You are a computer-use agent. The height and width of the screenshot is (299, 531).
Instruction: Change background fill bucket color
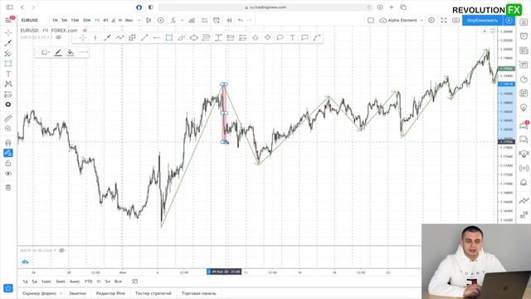tap(71, 52)
